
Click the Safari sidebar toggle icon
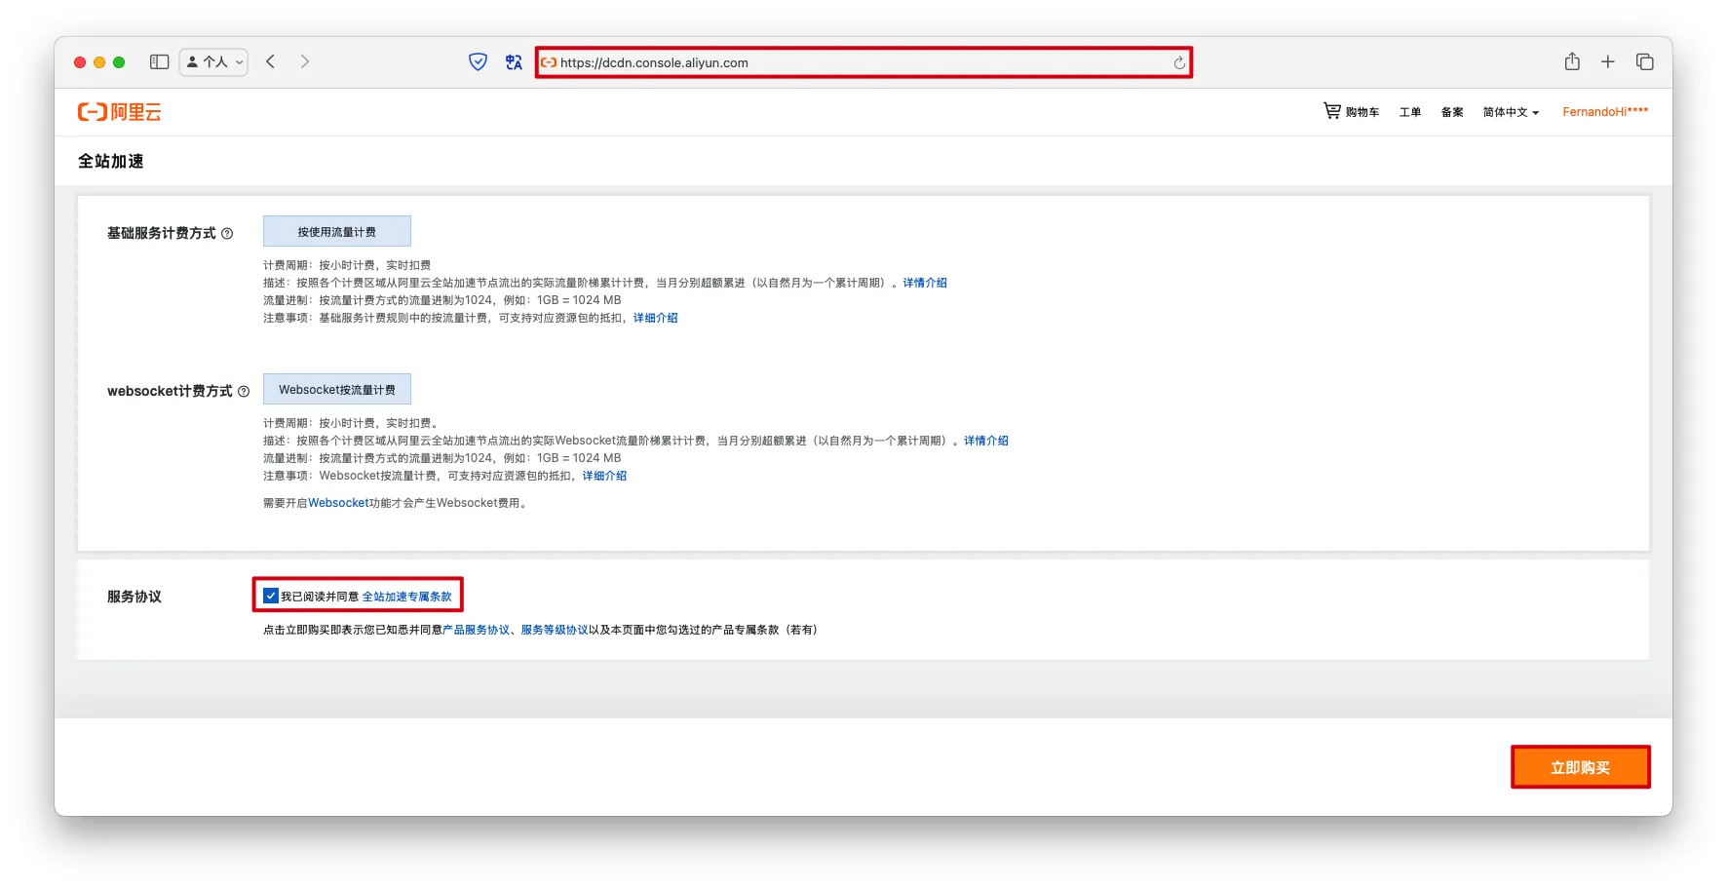[x=159, y=62]
